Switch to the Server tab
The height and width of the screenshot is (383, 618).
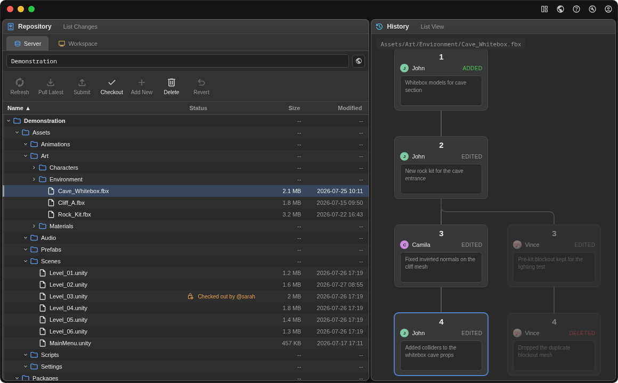(28, 44)
